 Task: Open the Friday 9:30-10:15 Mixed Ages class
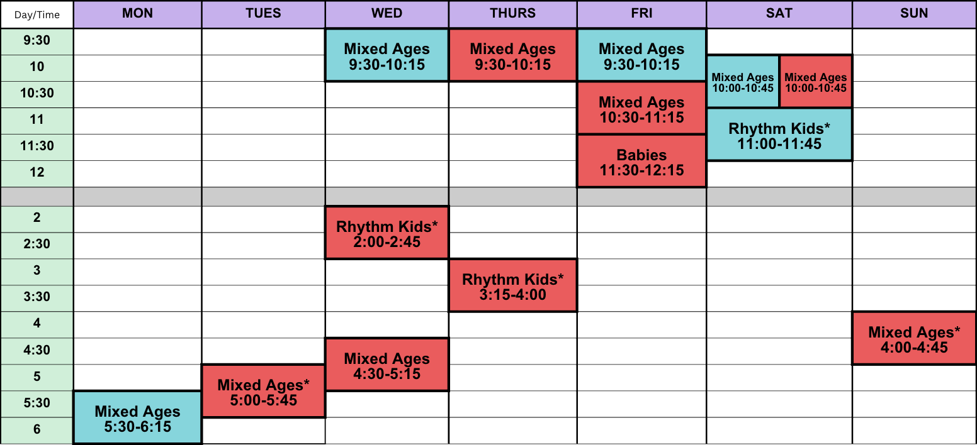641,55
